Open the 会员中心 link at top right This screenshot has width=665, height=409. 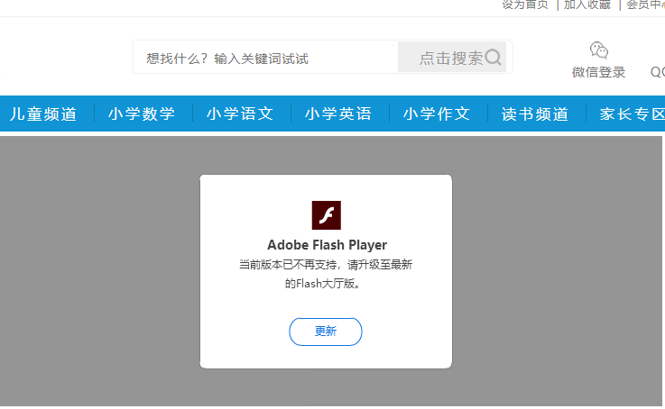pos(645,5)
